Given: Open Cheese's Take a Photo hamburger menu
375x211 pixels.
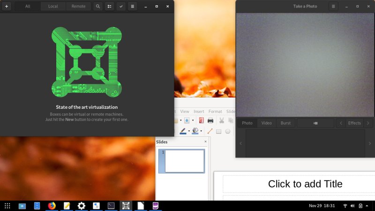Looking at the screenshot, I should 333,7.
